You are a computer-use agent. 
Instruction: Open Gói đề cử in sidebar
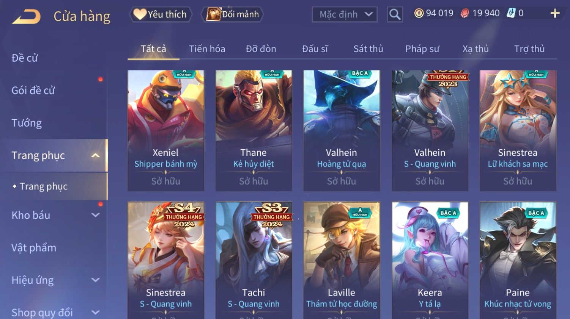click(33, 91)
